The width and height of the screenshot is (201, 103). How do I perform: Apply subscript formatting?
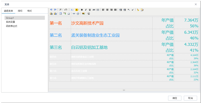click(129, 10)
